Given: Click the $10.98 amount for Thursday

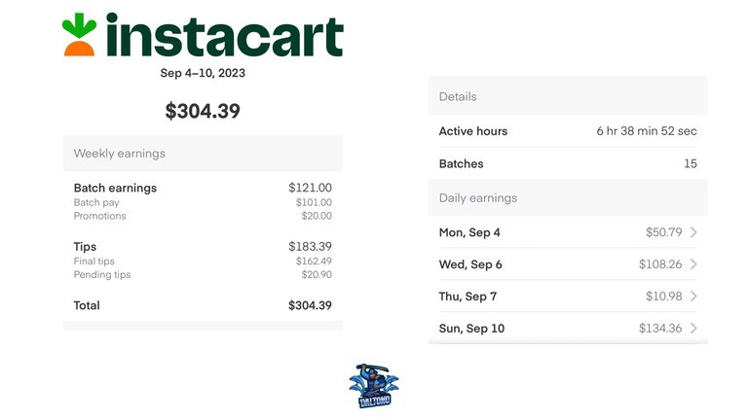Looking at the screenshot, I should coord(663,297).
